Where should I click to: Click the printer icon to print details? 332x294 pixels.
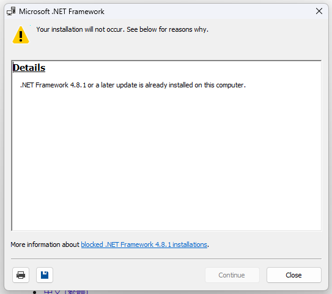(21, 275)
